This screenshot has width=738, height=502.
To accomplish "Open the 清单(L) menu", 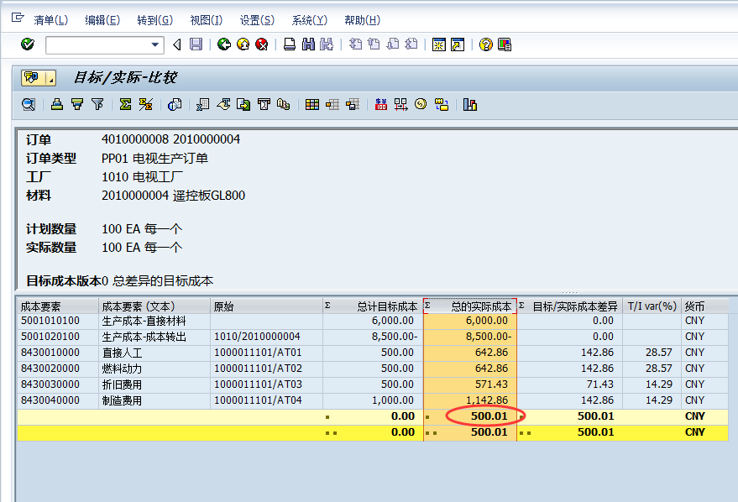I will (x=51, y=20).
